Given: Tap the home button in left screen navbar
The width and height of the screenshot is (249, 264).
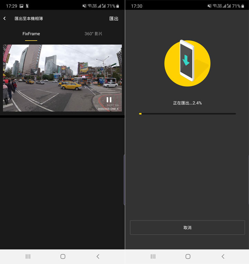Looking at the screenshot, I should pyautogui.click(x=63, y=256).
